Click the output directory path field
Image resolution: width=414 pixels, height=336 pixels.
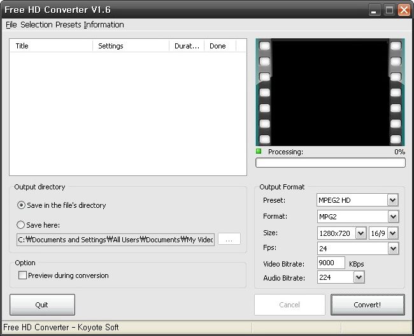coord(115,240)
